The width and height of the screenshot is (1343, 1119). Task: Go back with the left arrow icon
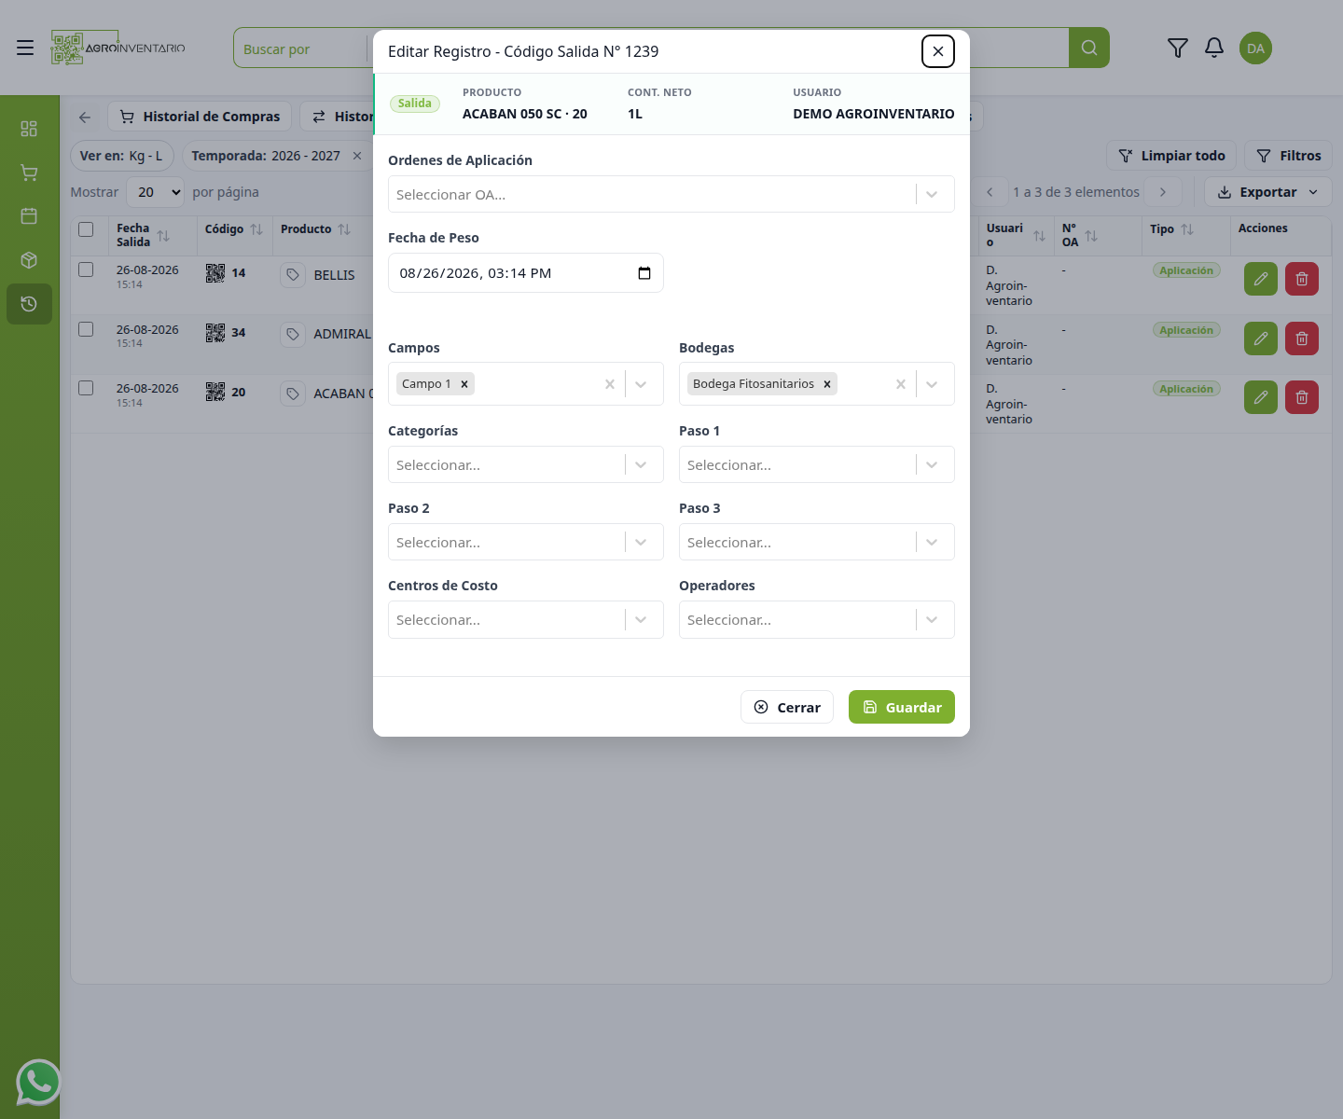(x=85, y=117)
